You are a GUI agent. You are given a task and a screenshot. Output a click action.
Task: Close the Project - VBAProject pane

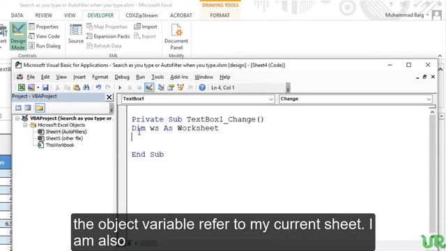pyautogui.click(x=109, y=97)
